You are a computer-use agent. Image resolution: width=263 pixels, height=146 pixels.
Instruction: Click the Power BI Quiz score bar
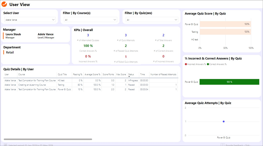pos(225,24)
